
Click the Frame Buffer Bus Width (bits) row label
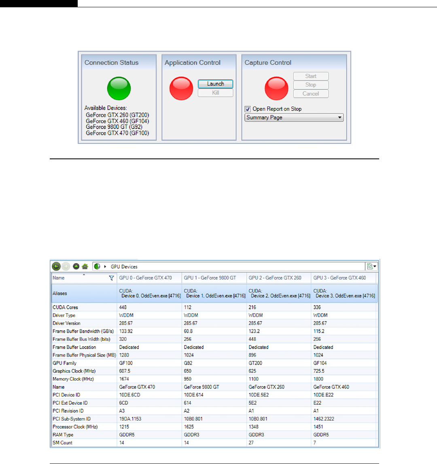[x=82, y=340]
